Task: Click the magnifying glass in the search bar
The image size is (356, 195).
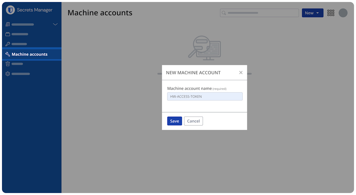Action: pyautogui.click(x=224, y=13)
